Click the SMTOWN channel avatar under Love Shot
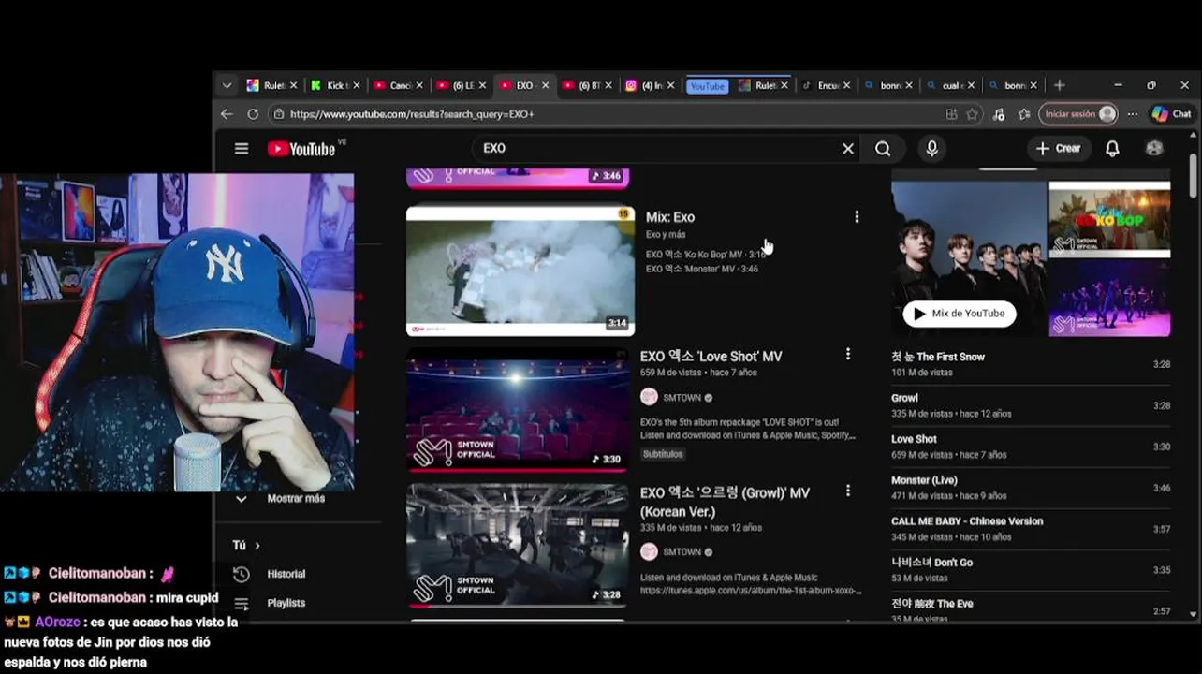 click(x=649, y=397)
